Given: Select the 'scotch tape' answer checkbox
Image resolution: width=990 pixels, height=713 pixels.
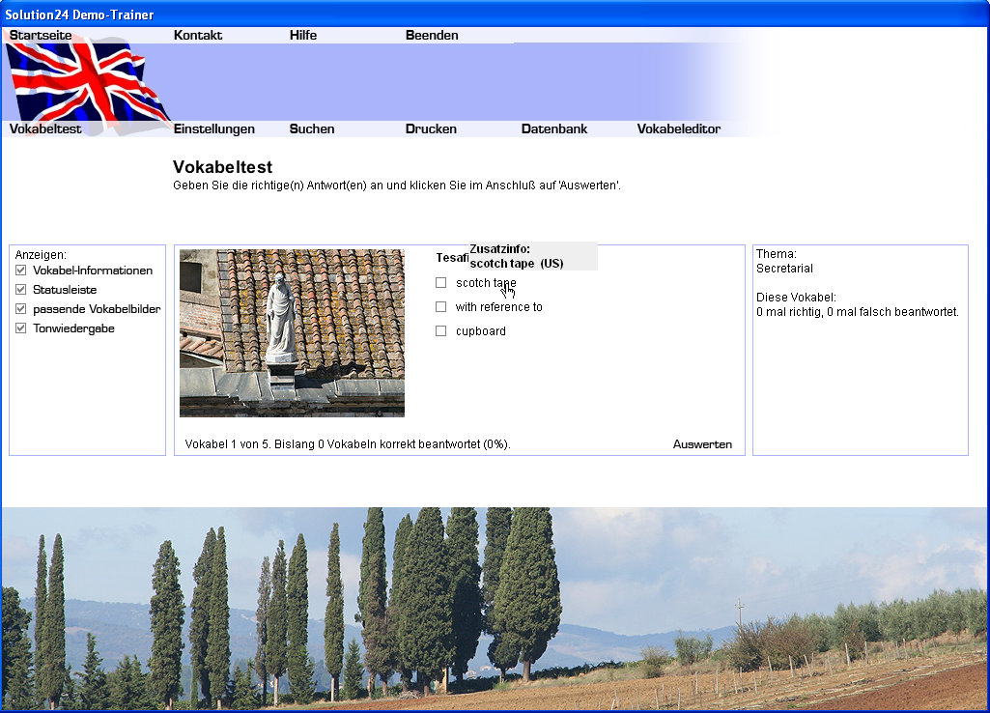Looking at the screenshot, I should (x=441, y=283).
